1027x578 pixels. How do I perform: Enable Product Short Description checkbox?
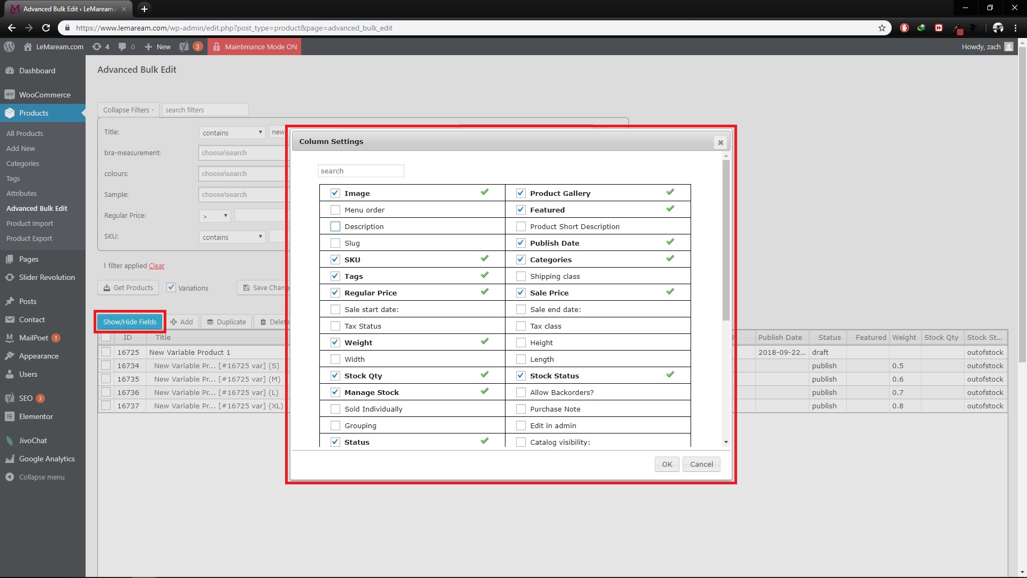(x=521, y=226)
